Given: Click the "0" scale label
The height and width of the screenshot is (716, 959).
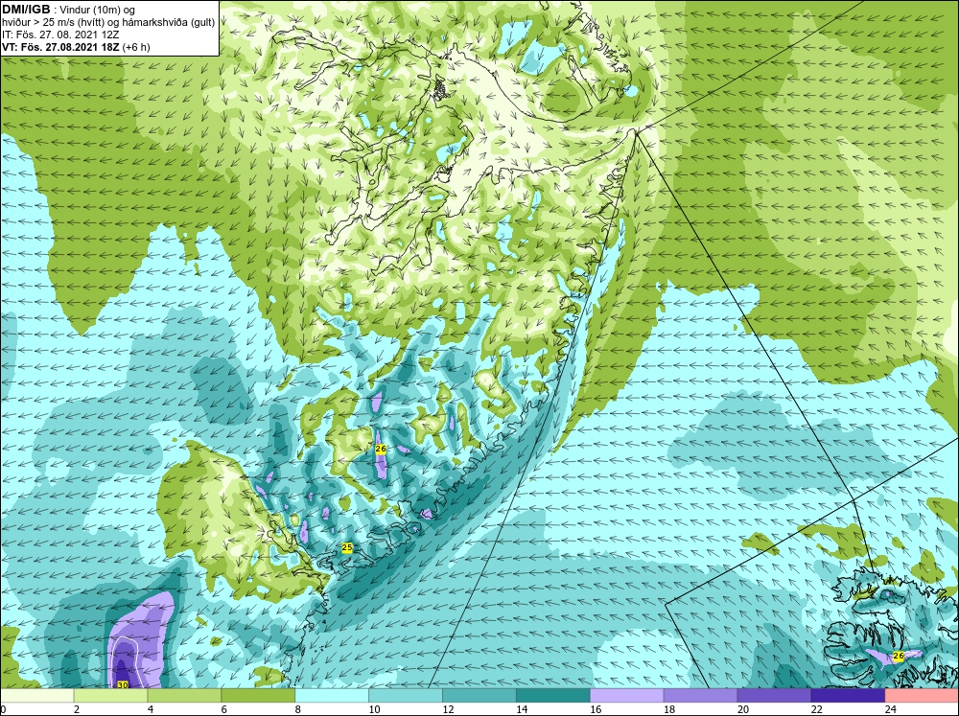Looking at the screenshot, I should [3, 709].
